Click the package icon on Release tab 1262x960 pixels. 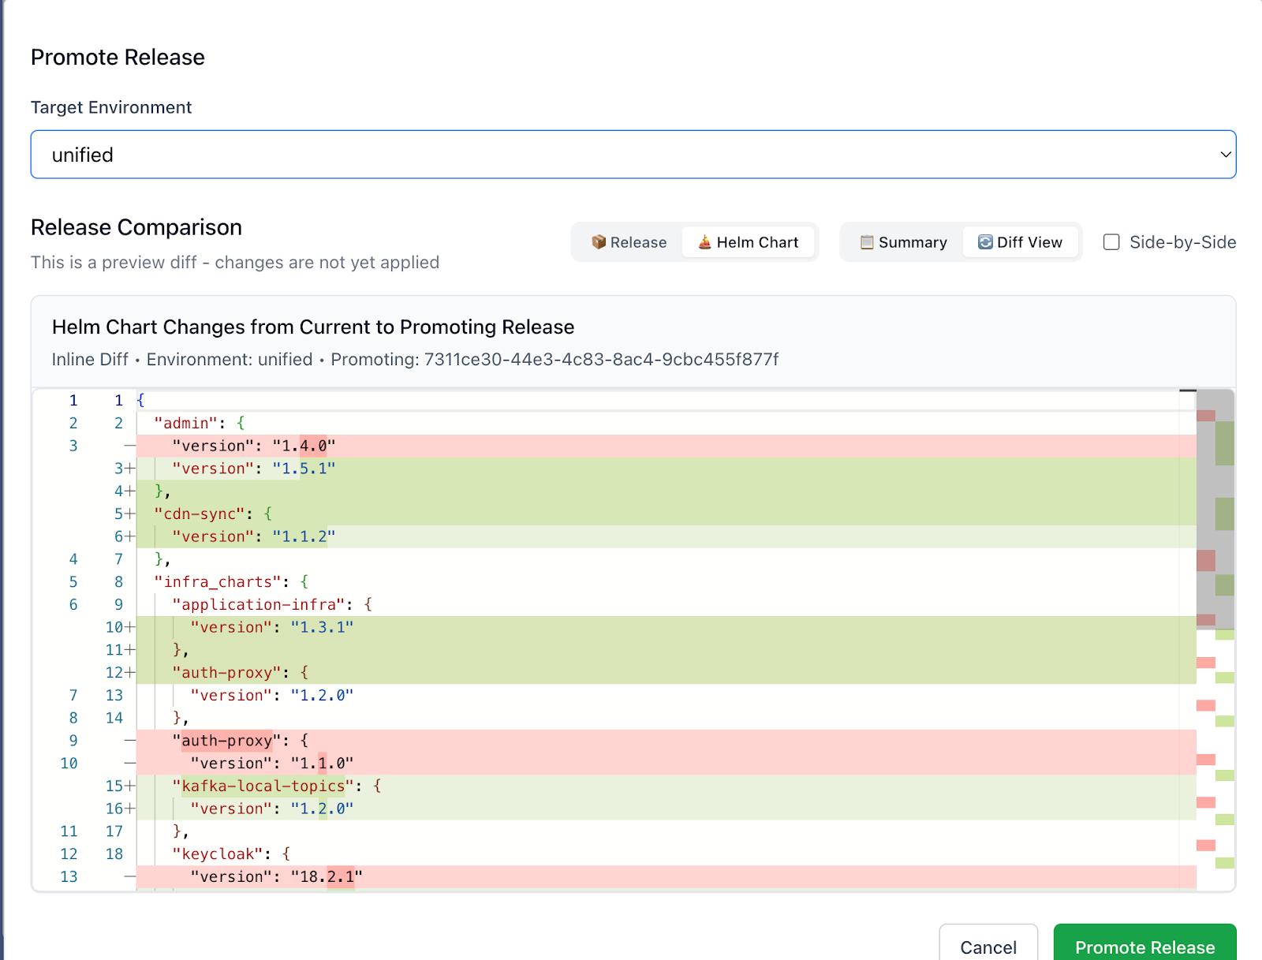point(599,242)
